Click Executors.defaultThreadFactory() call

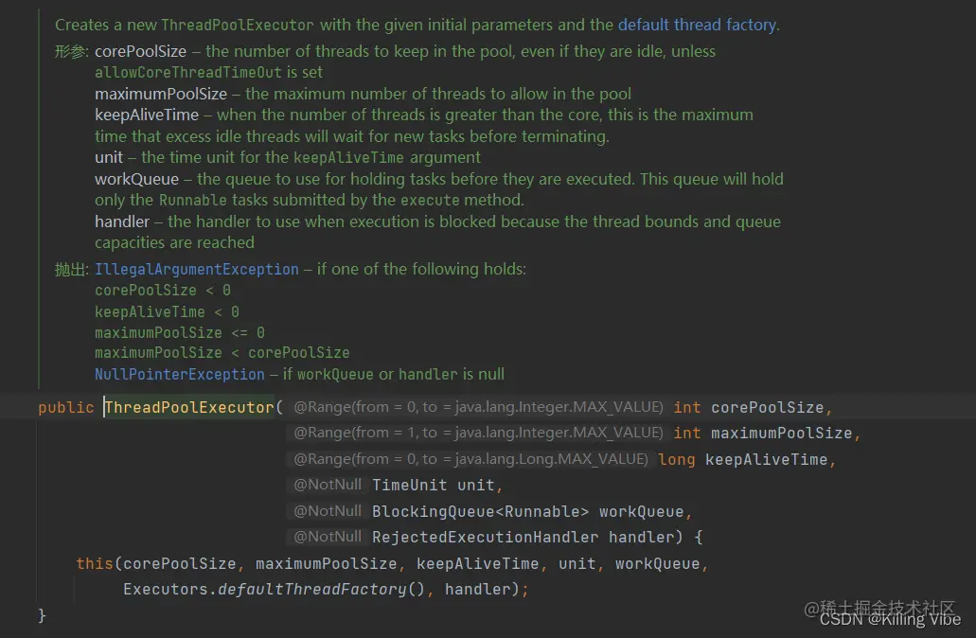point(274,589)
